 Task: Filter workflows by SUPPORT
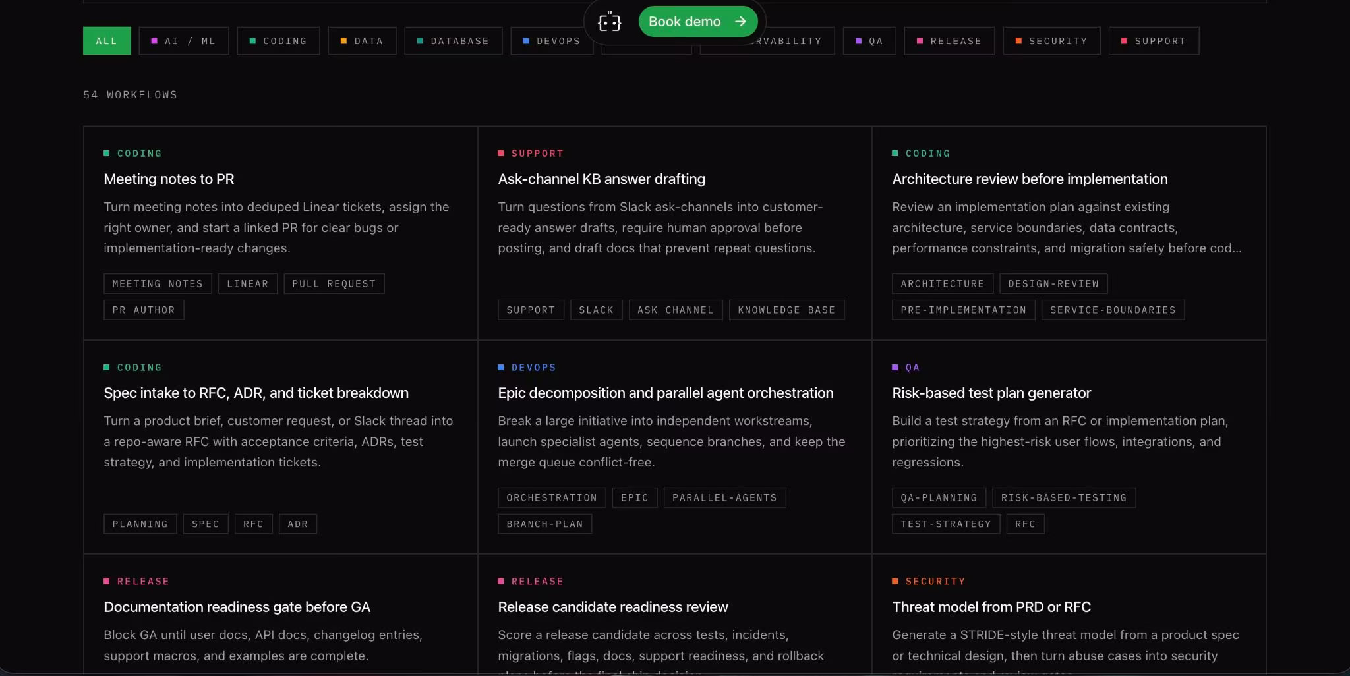(x=1154, y=41)
